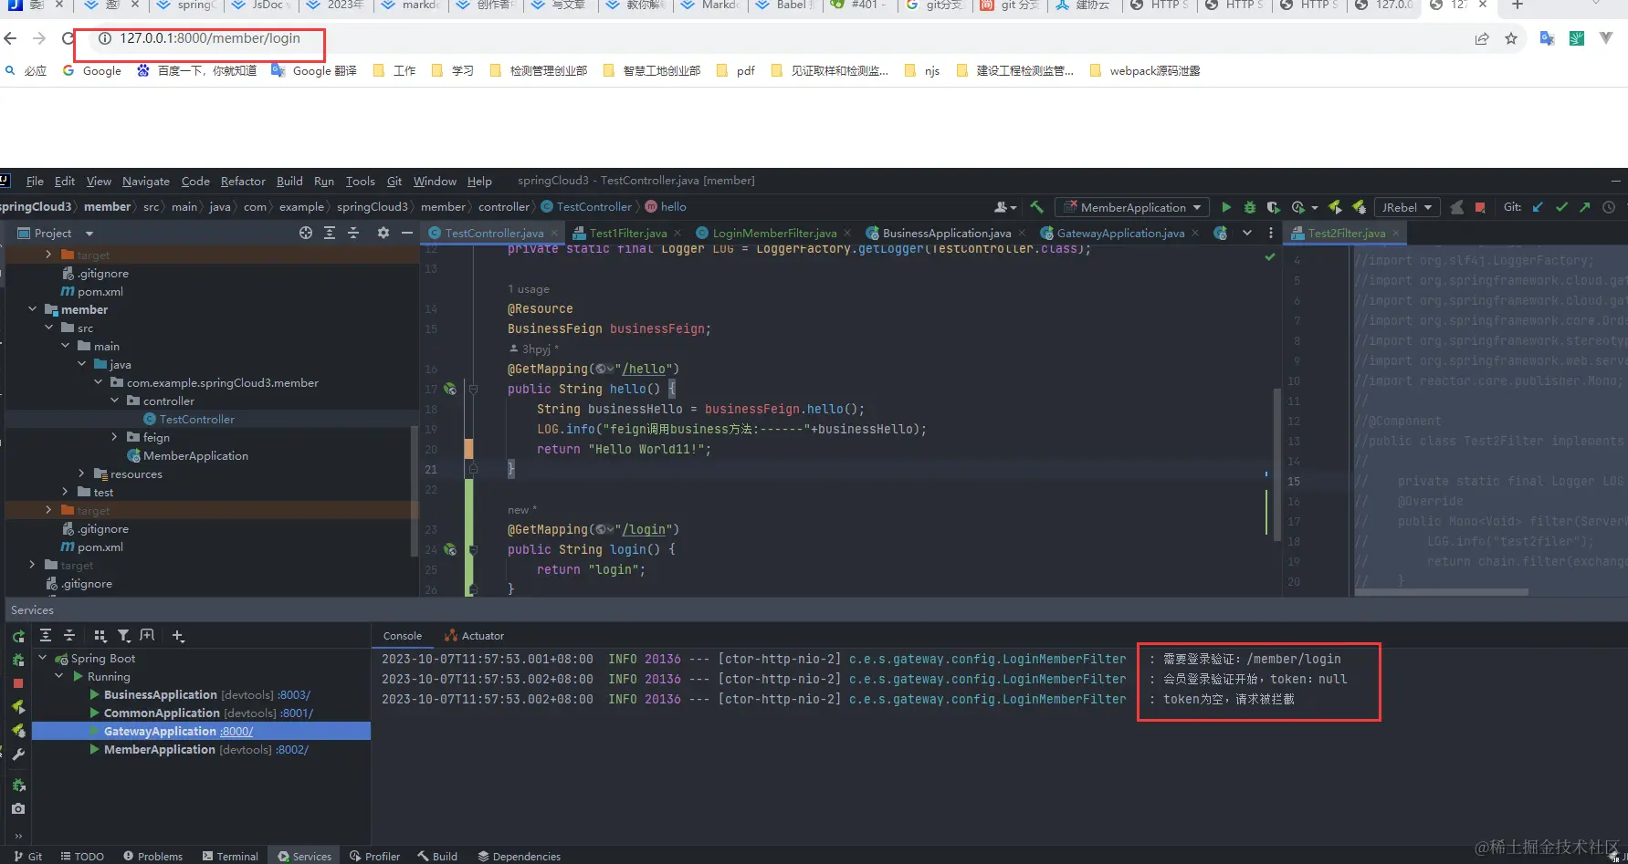Open the Problems tool window
The image size is (1628, 864).
click(152, 856)
